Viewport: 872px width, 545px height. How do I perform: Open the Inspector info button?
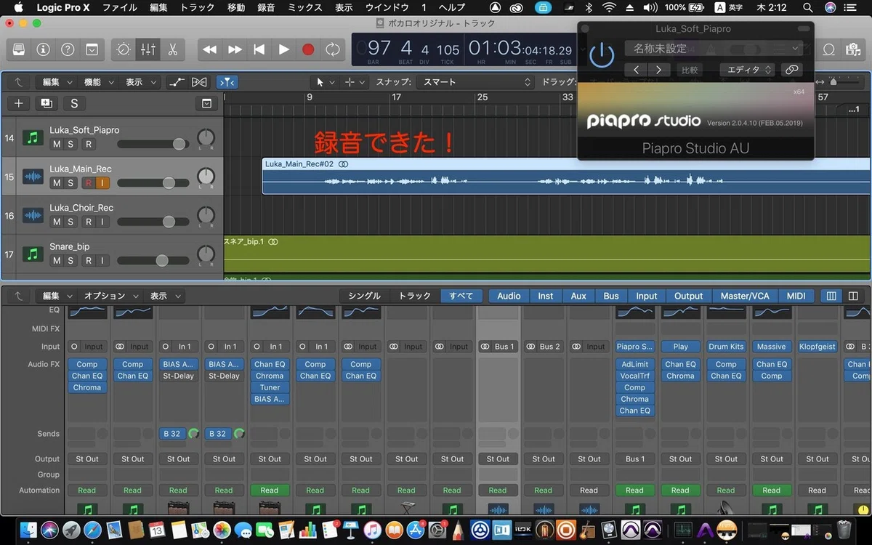[44, 49]
